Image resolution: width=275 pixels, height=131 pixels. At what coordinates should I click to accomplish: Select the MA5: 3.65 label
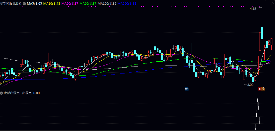pos(34,4)
